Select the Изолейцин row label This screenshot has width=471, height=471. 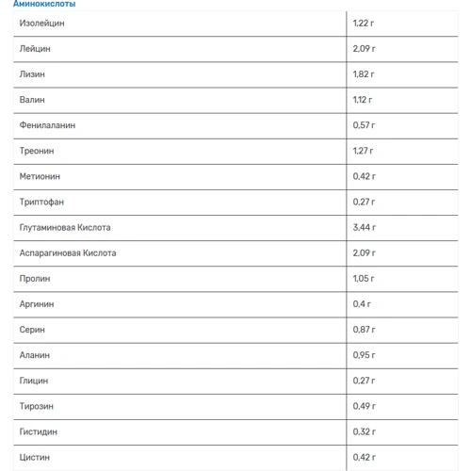41,24
